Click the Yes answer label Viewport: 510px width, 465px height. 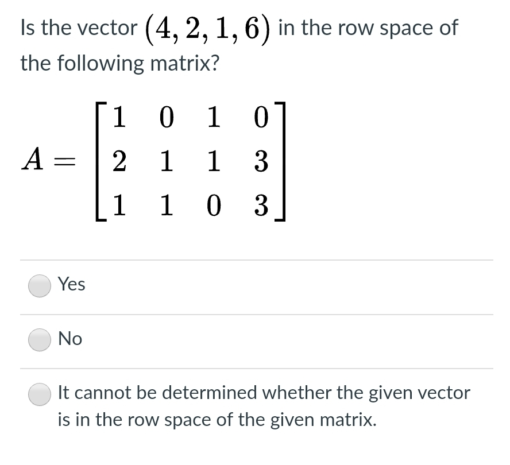pos(71,284)
